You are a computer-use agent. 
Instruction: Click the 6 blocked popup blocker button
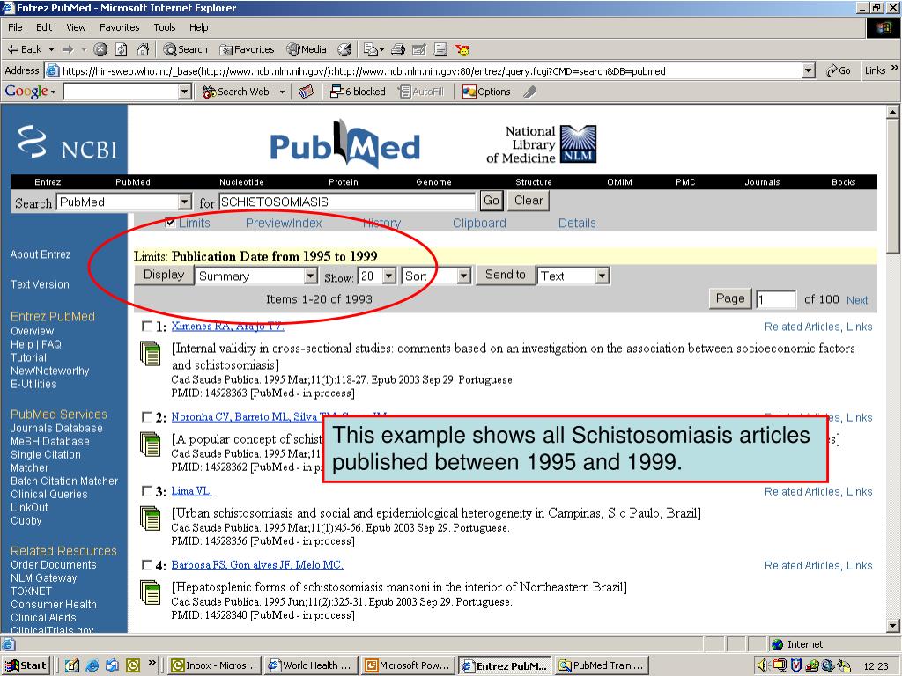[358, 92]
